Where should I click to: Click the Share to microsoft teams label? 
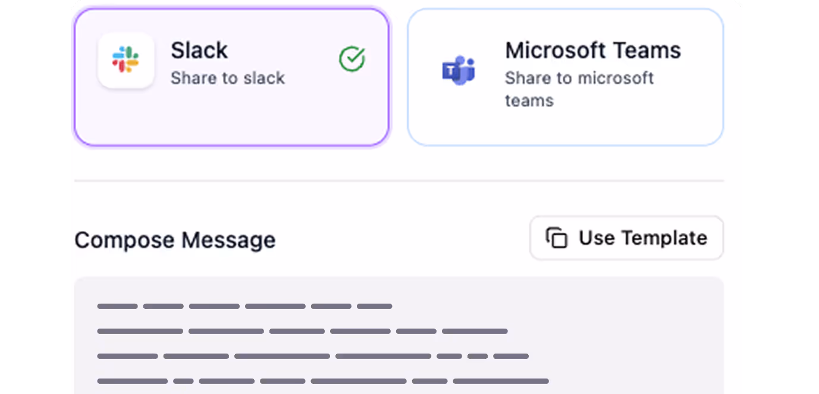click(x=579, y=89)
